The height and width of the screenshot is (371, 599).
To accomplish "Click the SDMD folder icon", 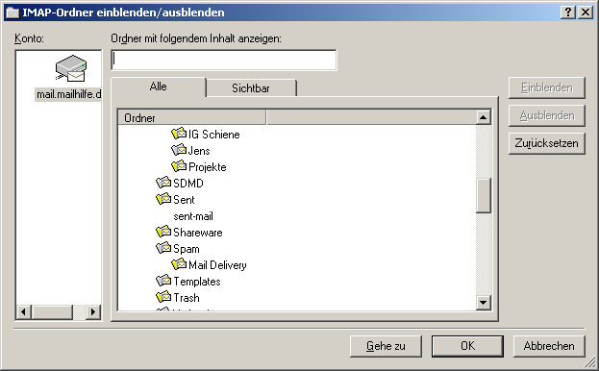I will pyautogui.click(x=163, y=183).
